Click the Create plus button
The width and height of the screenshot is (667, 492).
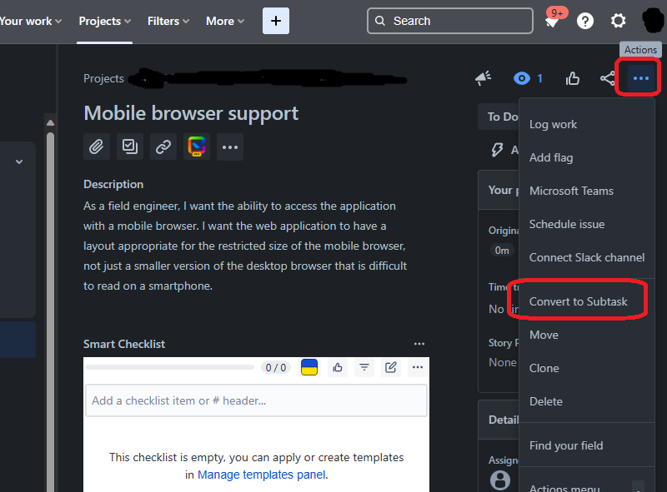coord(276,21)
